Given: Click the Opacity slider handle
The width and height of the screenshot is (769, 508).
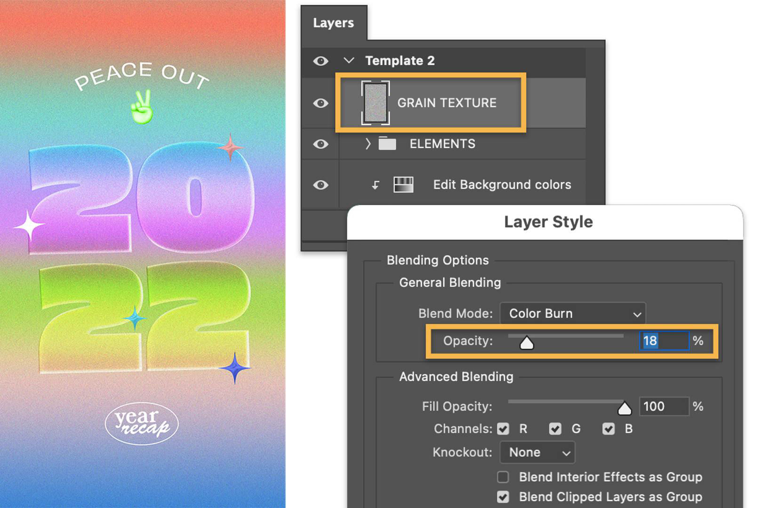Looking at the screenshot, I should coord(526,342).
